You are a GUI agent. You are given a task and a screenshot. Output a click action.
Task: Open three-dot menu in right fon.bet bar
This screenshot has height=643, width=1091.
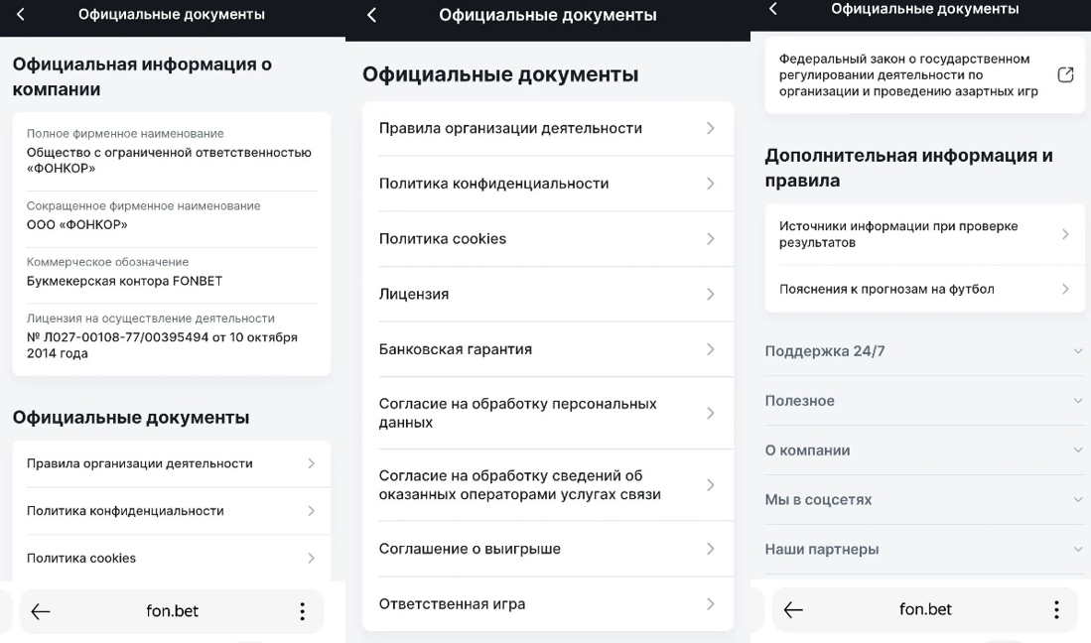tap(1056, 609)
